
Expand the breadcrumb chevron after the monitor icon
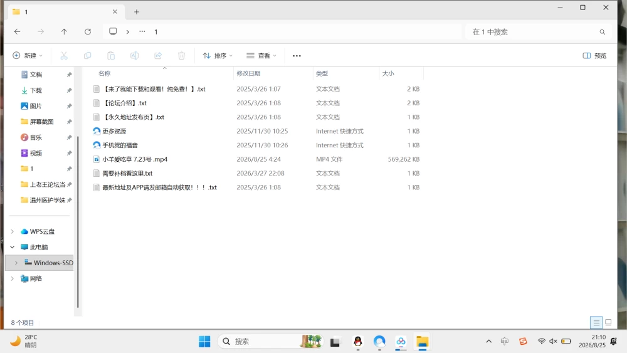127,32
